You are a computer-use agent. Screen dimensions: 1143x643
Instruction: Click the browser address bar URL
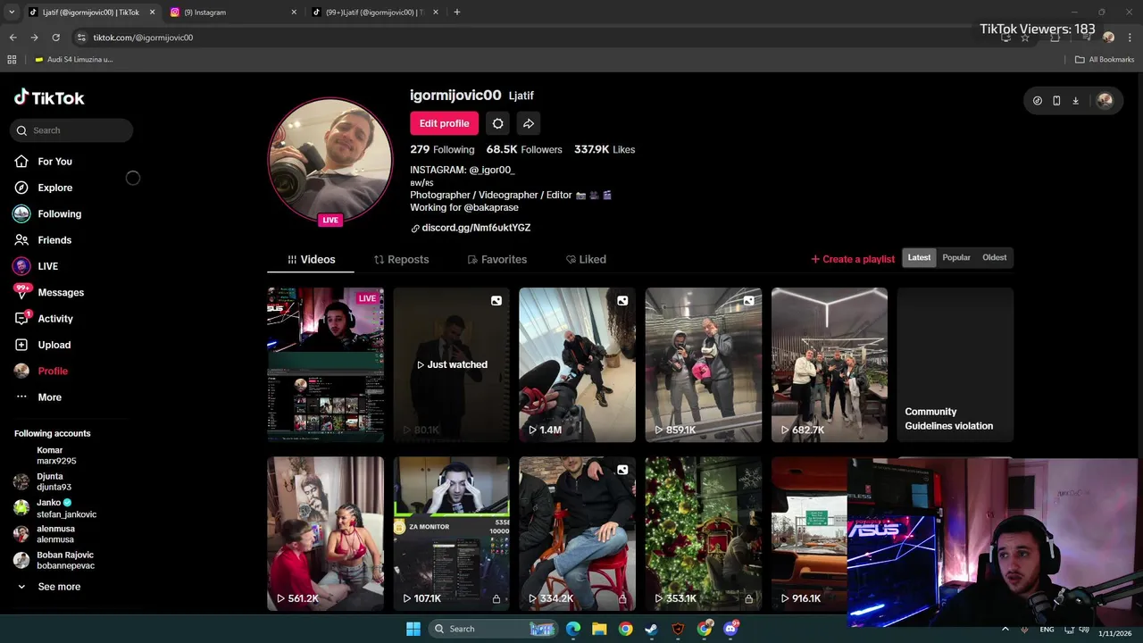(x=143, y=38)
